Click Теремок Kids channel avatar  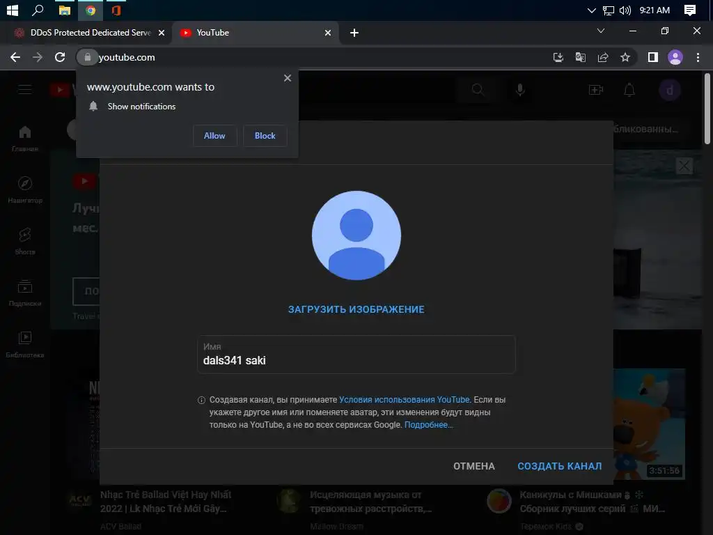pos(499,500)
